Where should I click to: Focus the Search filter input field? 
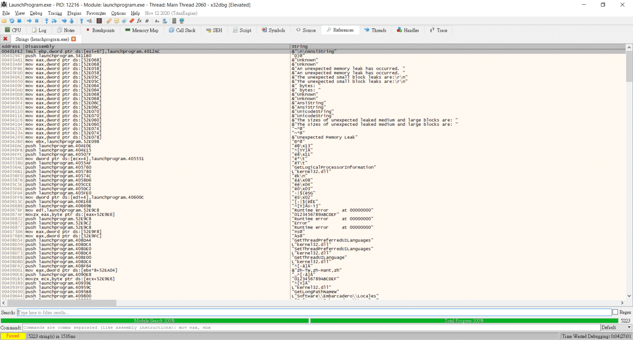pos(314,312)
